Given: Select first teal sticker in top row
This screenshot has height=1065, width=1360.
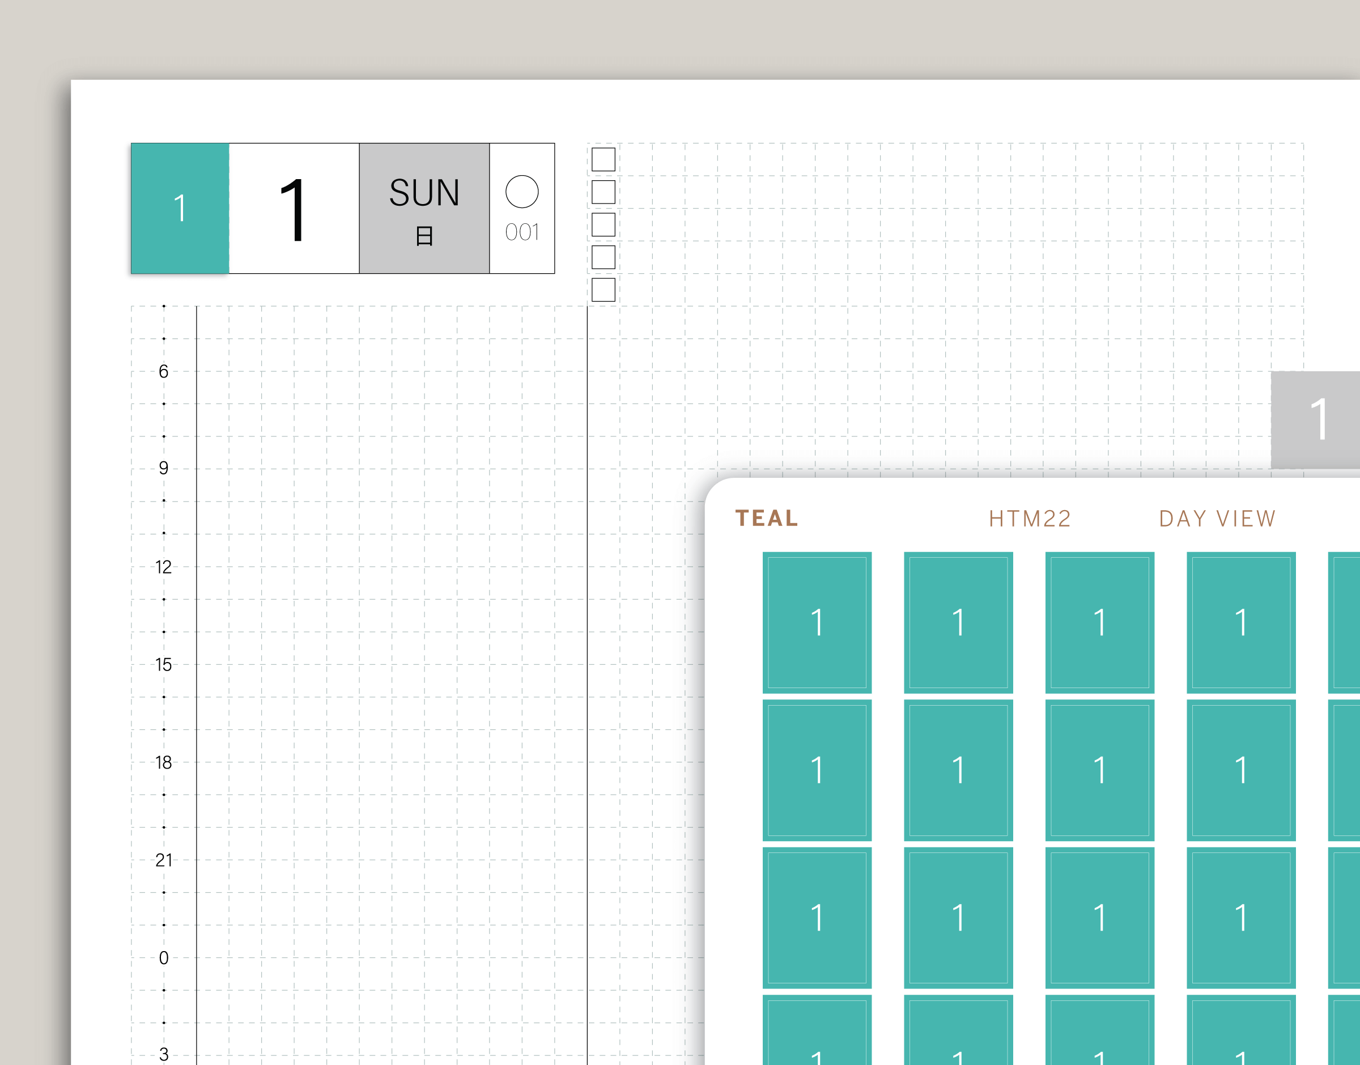Looking at the screenshot, I should coord(817,622).
